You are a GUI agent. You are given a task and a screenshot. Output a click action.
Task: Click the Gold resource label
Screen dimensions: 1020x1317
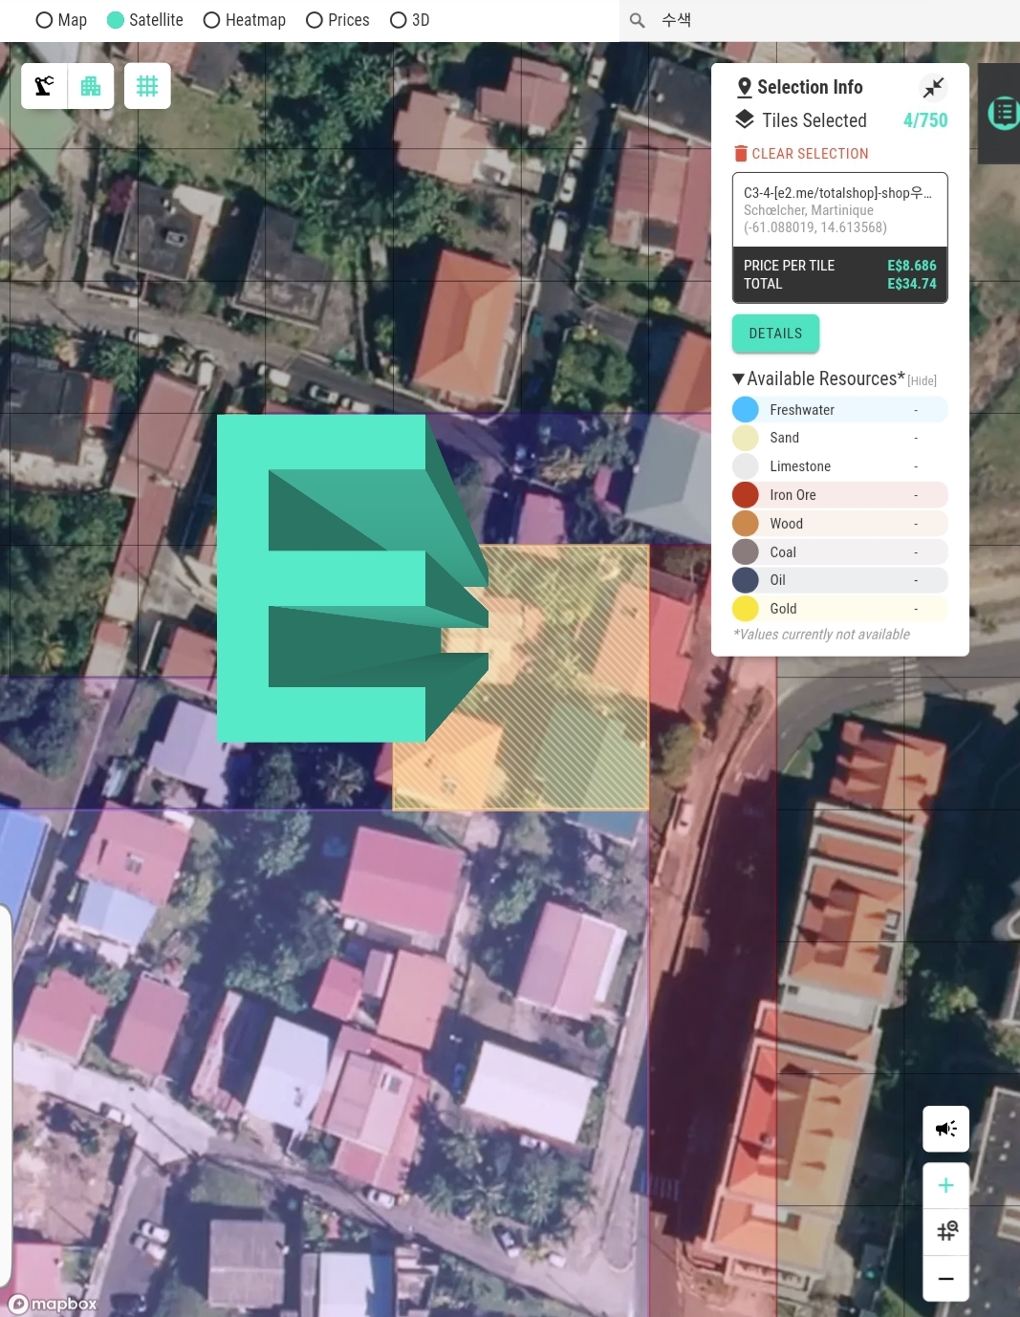pyautogui.click(x=783, y=609)
